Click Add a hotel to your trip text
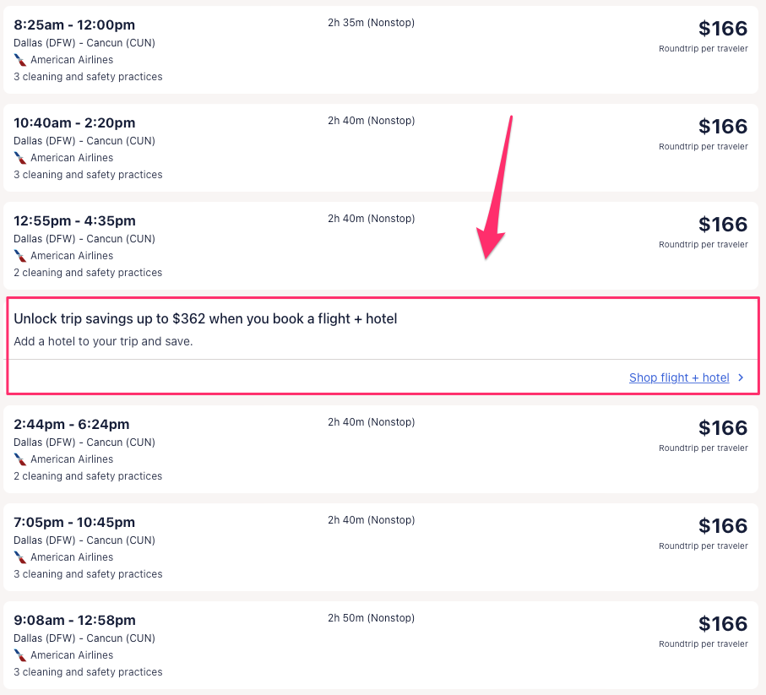This screenshot has height=695, width=766. (x=103, y=342)
